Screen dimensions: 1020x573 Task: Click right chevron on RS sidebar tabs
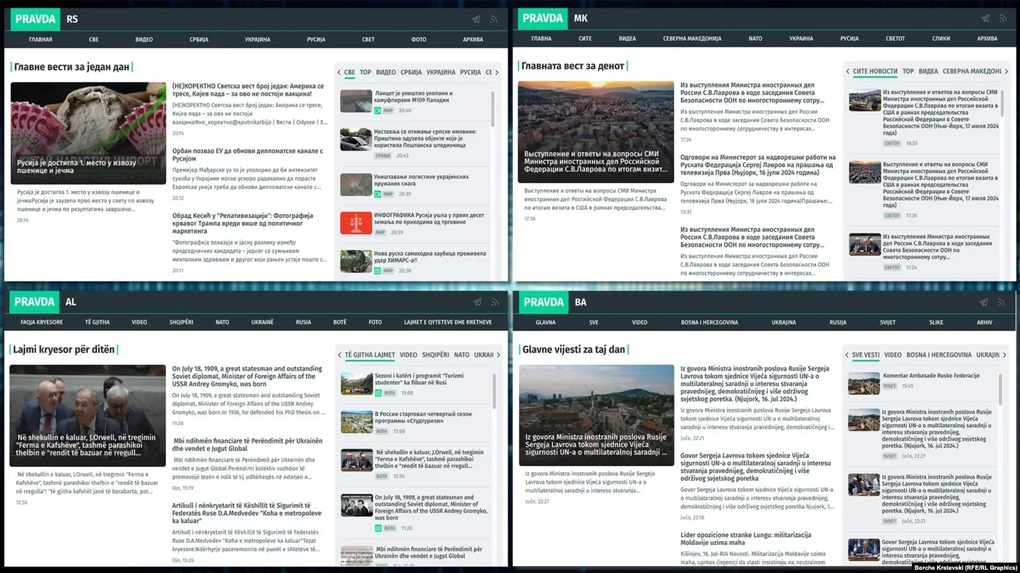tap(497, 72)
